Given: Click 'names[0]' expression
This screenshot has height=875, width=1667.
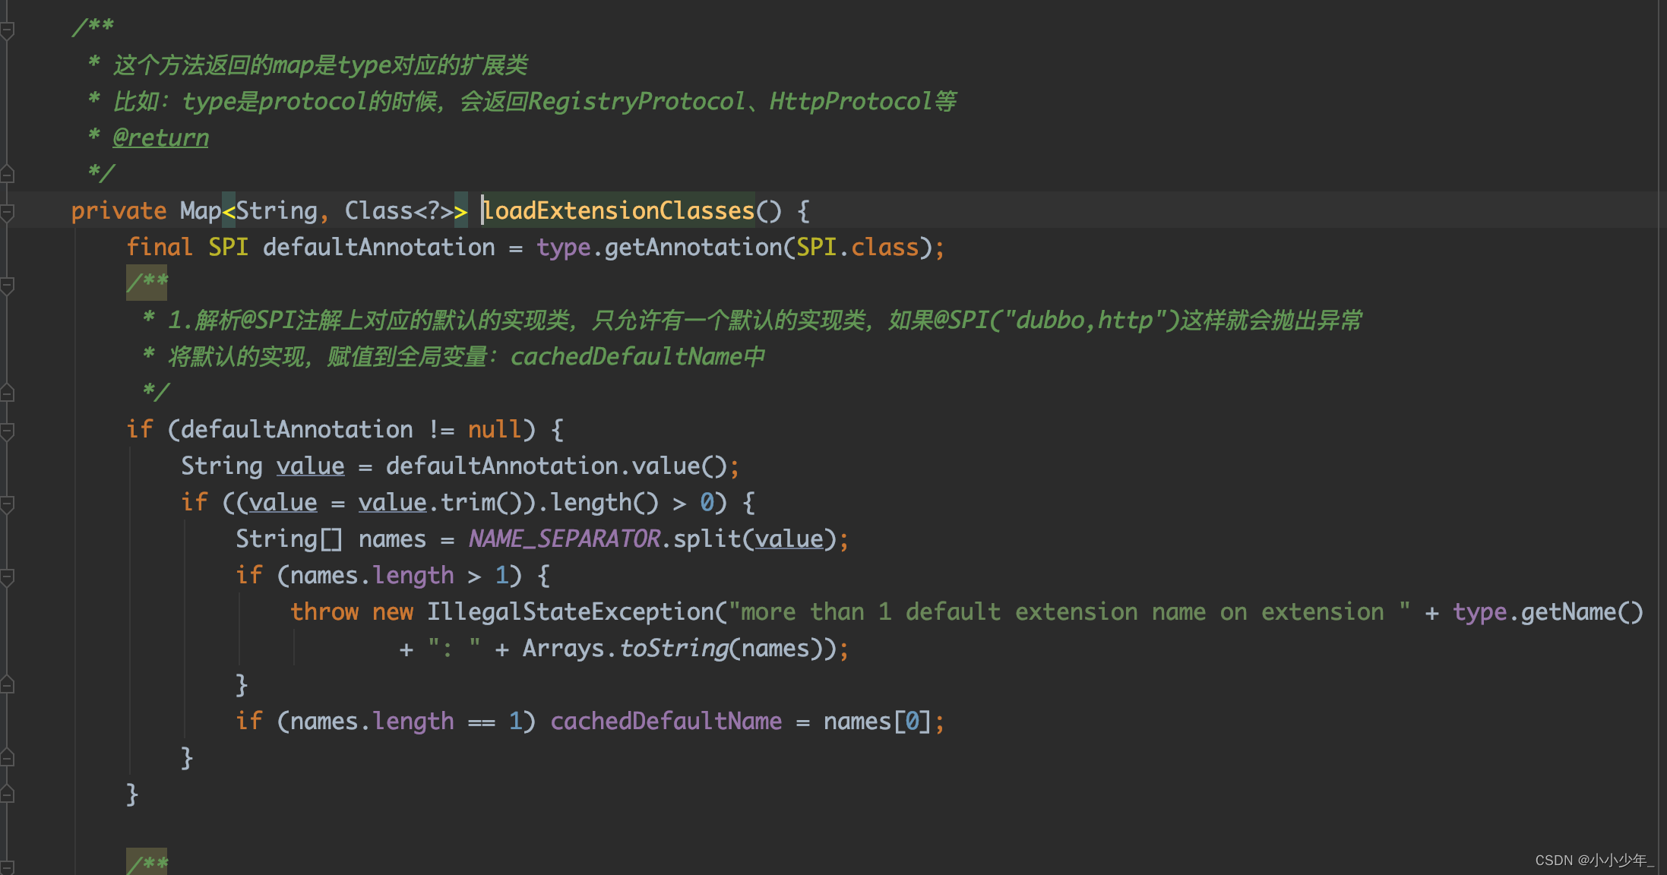Looking at the screenshot, I should coord(877,721).
